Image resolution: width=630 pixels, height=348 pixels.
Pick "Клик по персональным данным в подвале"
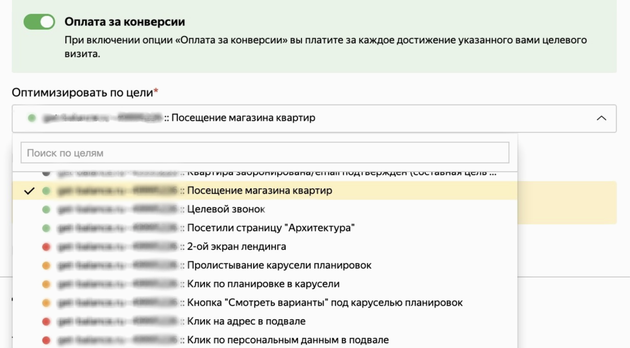pos(288,340)
